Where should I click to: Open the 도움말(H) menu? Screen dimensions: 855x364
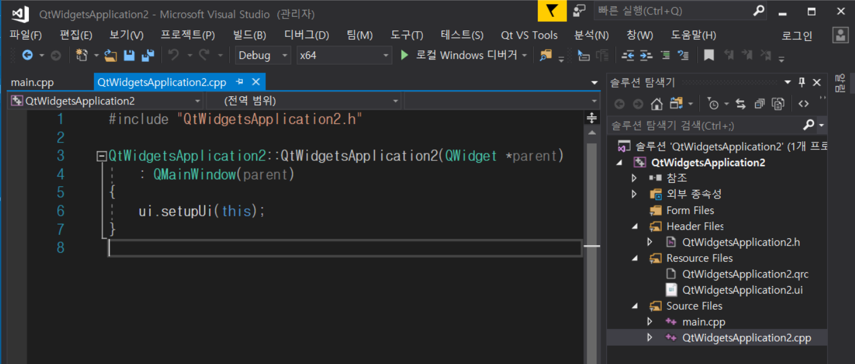tap(693, 35)
